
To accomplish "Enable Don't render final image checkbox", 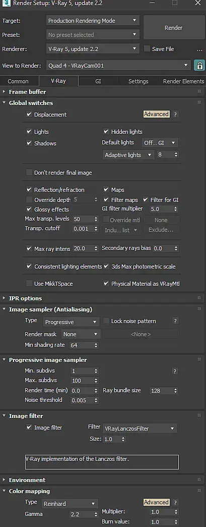I will (29, 173).
